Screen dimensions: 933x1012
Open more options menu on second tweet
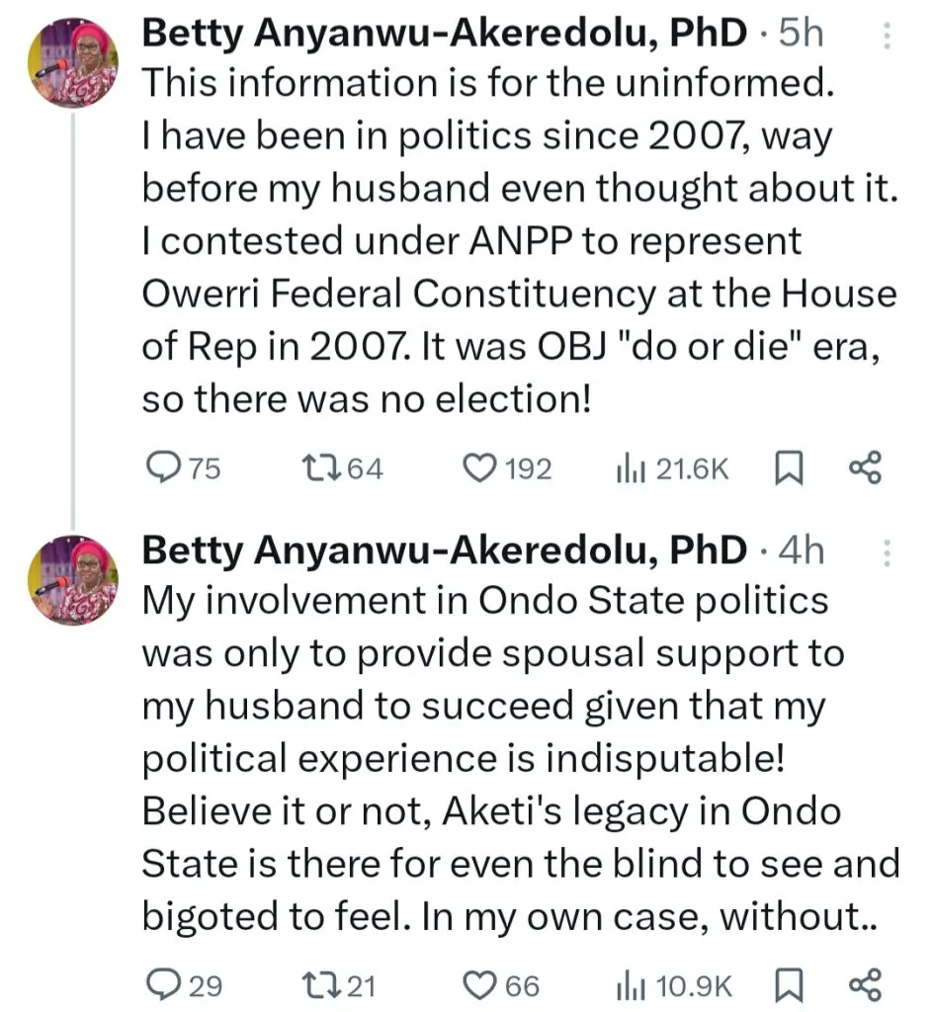(886, 552)
